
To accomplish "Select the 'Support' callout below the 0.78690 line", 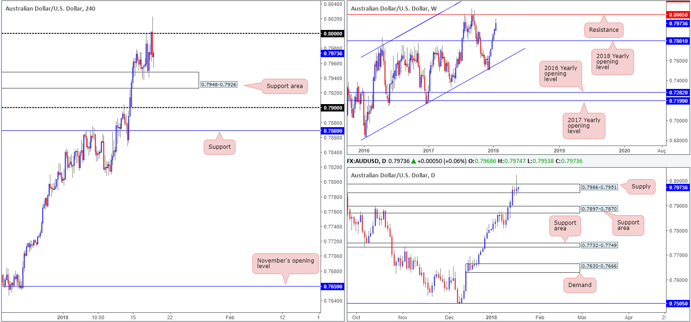I will (x=220, y=147).
